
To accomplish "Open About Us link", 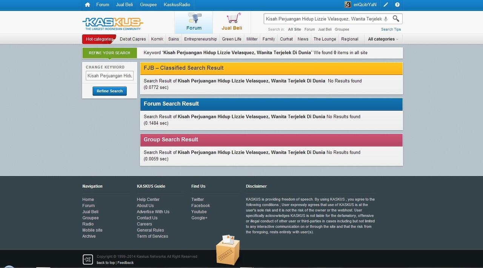I will click(x=145, y=206).
